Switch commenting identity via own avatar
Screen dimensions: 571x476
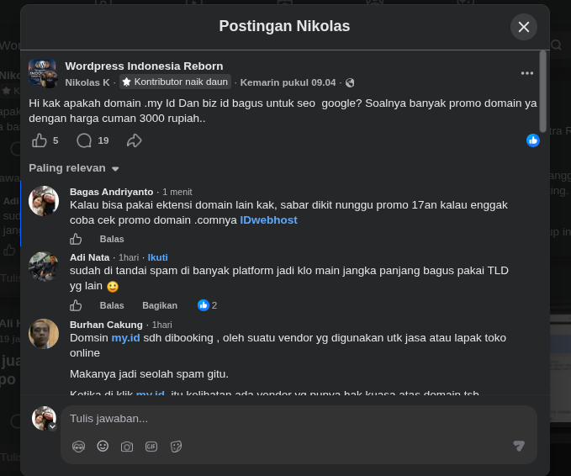45,419
